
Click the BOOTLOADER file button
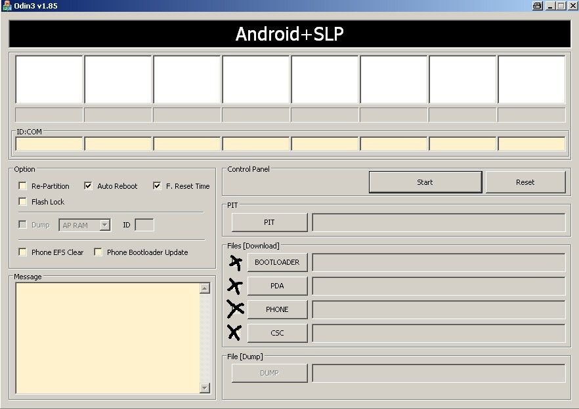point(277,262)
